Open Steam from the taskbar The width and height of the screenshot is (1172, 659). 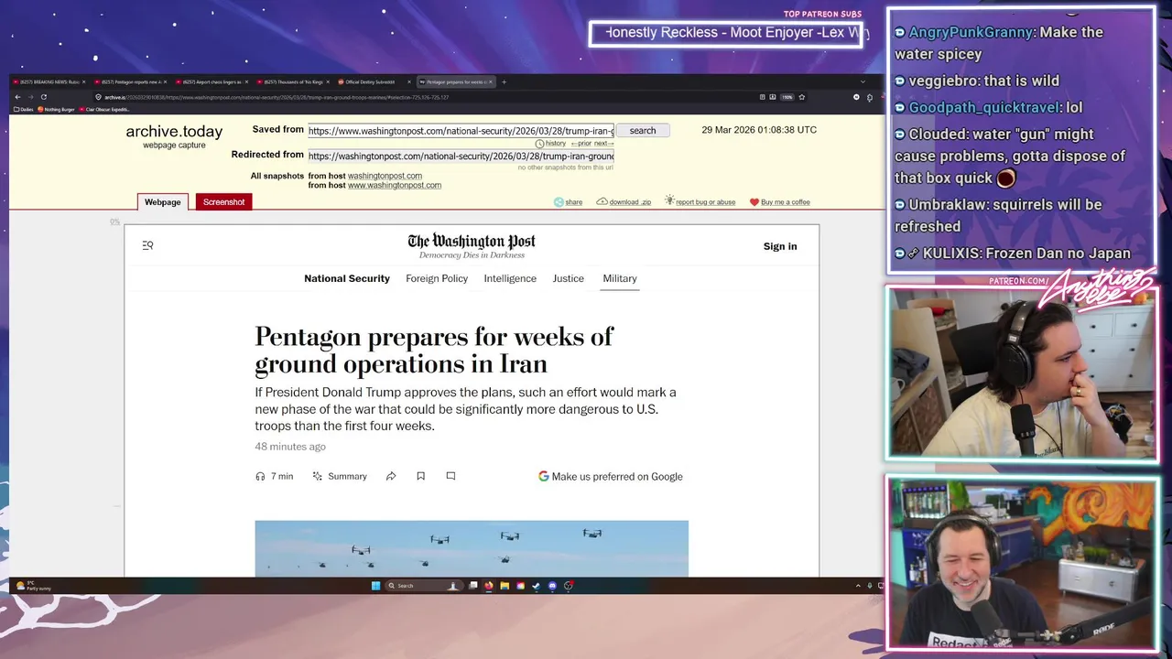coord(536,586)
